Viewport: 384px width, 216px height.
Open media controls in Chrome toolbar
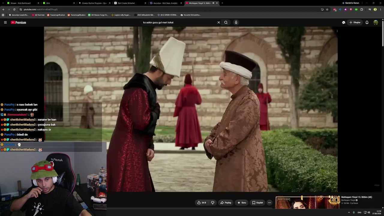pyautogui.click(x=370, y=9)
